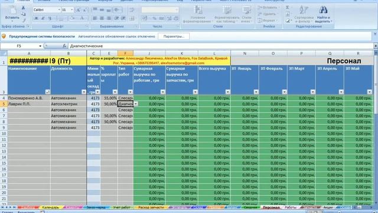Switch to the Сводная sheet tab
Viewport: 378px width, 213px height.
(x=250, y=208)
